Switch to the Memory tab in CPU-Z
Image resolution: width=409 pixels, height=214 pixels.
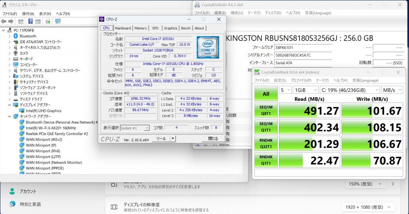tap(141, 28)
